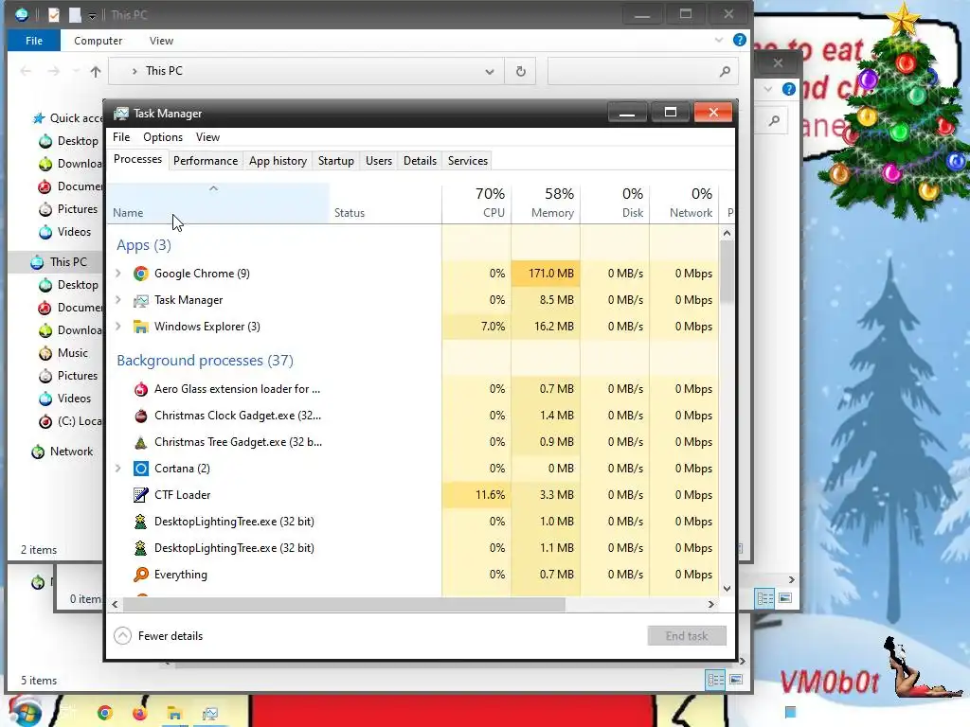Expand the Task Manager process group
970x727 pixels.
(118, 300)
